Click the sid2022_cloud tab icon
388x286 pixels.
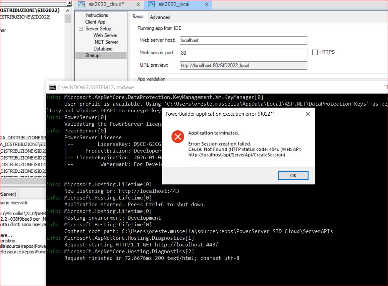[81, 4]
